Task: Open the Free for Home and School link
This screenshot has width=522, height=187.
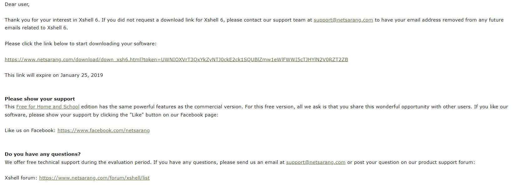Action: [48, 107]
